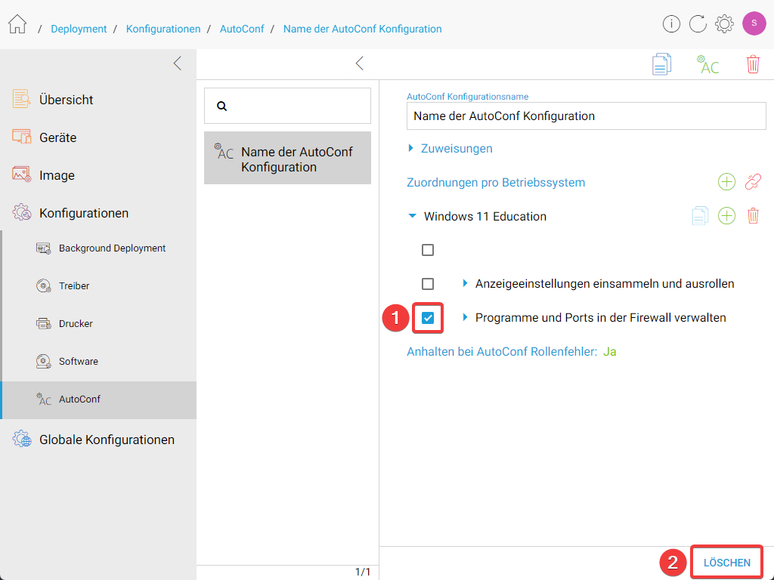Click the green AC AutoConf toolbar icon
Image resolution: width=774 pixels, height=580 pixels.
707,65
